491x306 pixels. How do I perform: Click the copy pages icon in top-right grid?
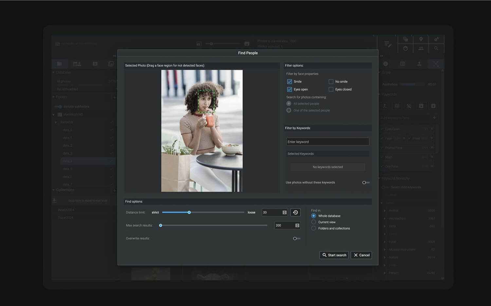point(406,39)
